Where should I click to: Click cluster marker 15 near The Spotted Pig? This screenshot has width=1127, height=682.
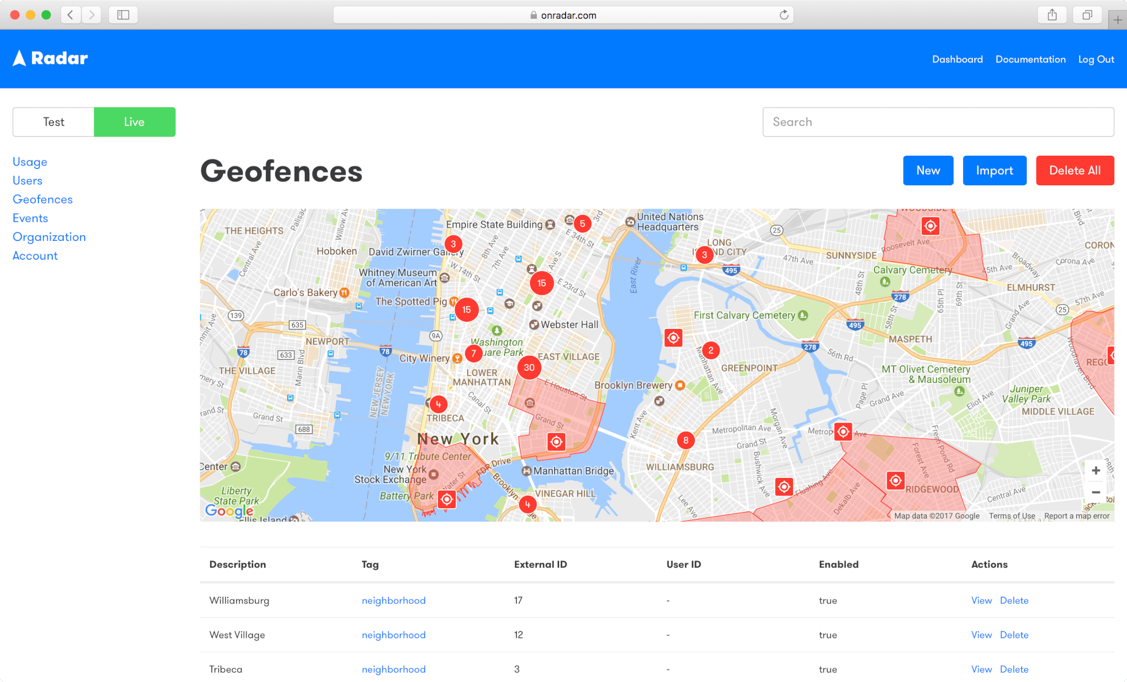tap(467, 310)
